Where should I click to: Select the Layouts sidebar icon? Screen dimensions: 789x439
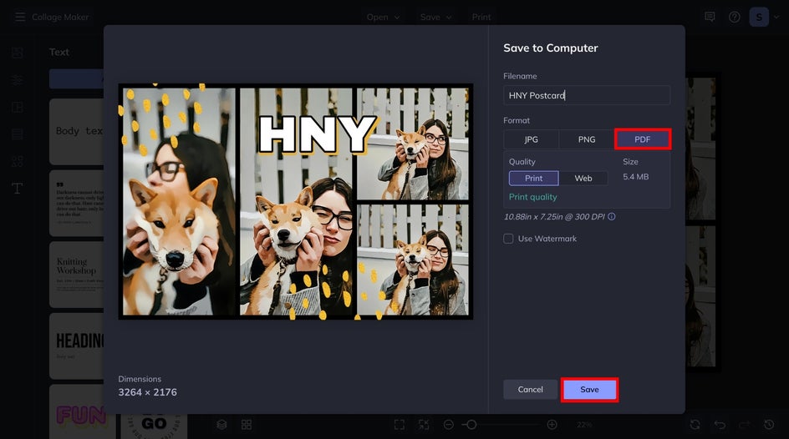pos(18,107)
